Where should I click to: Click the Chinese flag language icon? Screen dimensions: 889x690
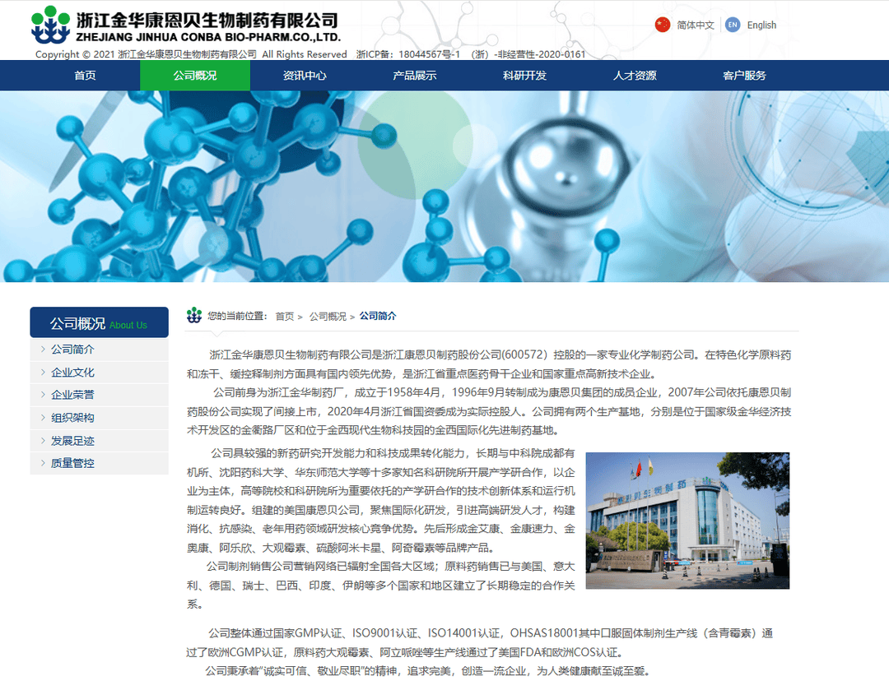click(x=662, y=25)
